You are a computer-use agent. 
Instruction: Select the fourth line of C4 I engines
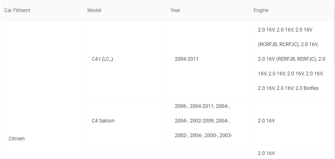(x=291, y=73)
